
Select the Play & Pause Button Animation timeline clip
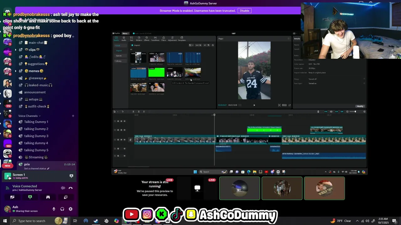pyautogui.click(x=264, y=130)
